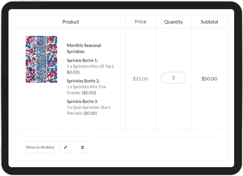Viewport: 243px width, 176px height.
Task: Click the Sprinkle Bottle 1 label
Action: pyautogui.click(x=82, y=60)
